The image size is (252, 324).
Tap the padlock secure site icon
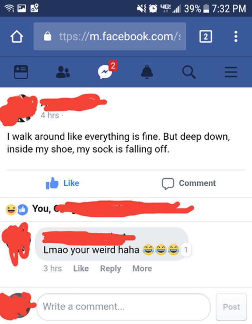coord(48,36)
